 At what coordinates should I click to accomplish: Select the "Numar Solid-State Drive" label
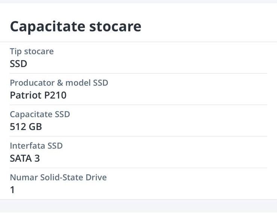point(58,177)
